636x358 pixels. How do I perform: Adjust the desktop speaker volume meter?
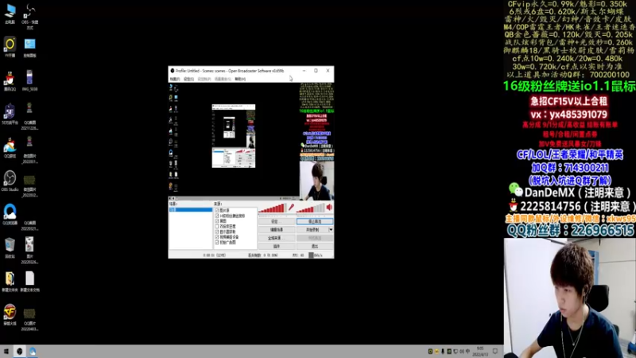click(x=311, y=208)
